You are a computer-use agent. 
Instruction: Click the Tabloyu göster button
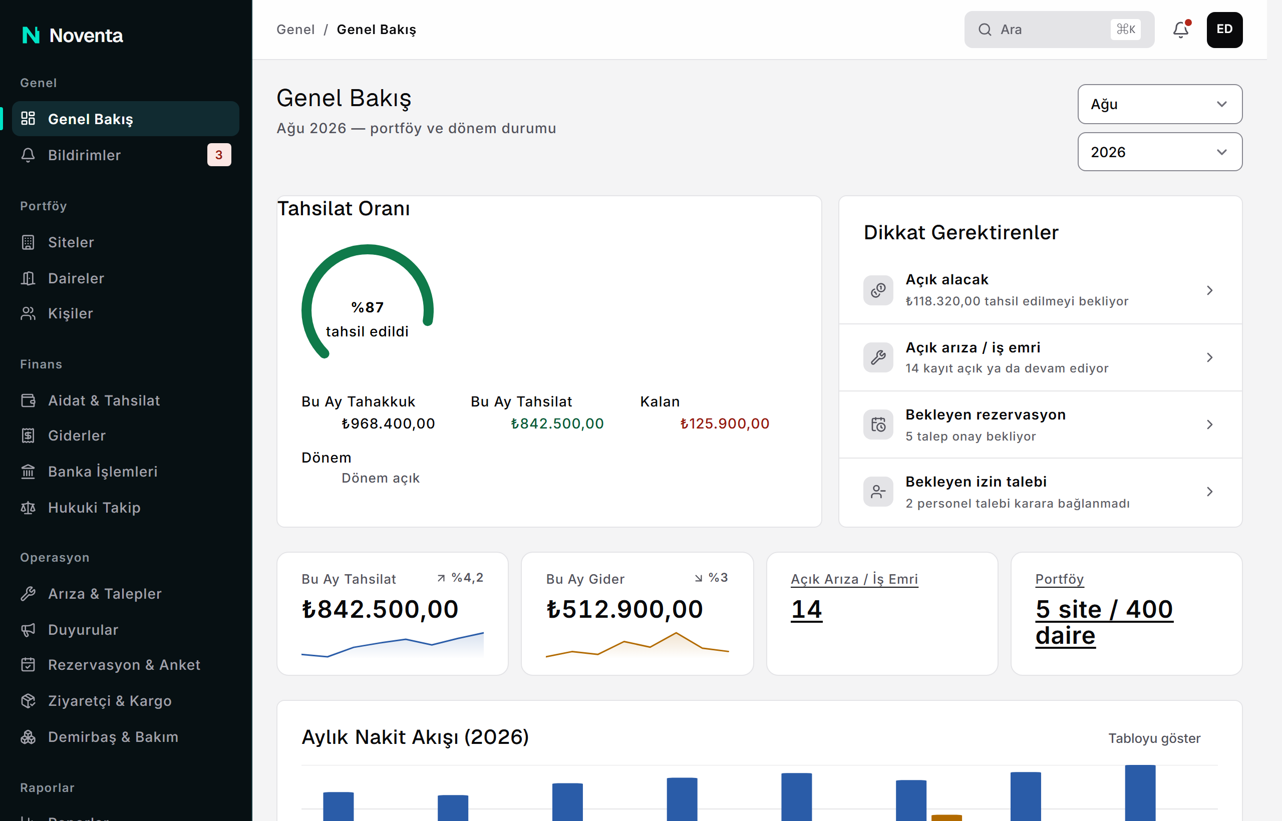(1154, 738)
